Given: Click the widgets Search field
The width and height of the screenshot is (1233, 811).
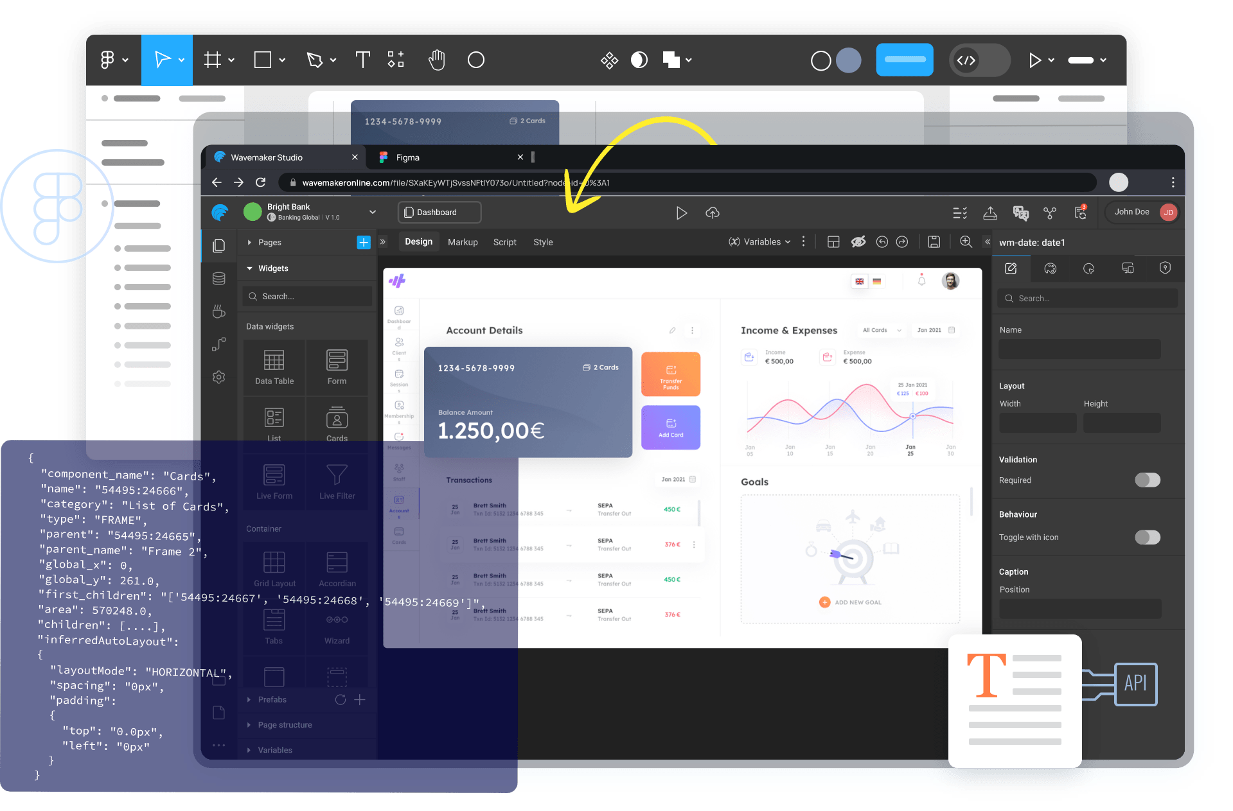Looking at the screenshot, I should (308, 297).
